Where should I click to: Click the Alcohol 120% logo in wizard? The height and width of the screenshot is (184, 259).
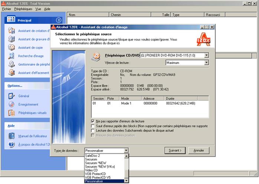point(203,39)
